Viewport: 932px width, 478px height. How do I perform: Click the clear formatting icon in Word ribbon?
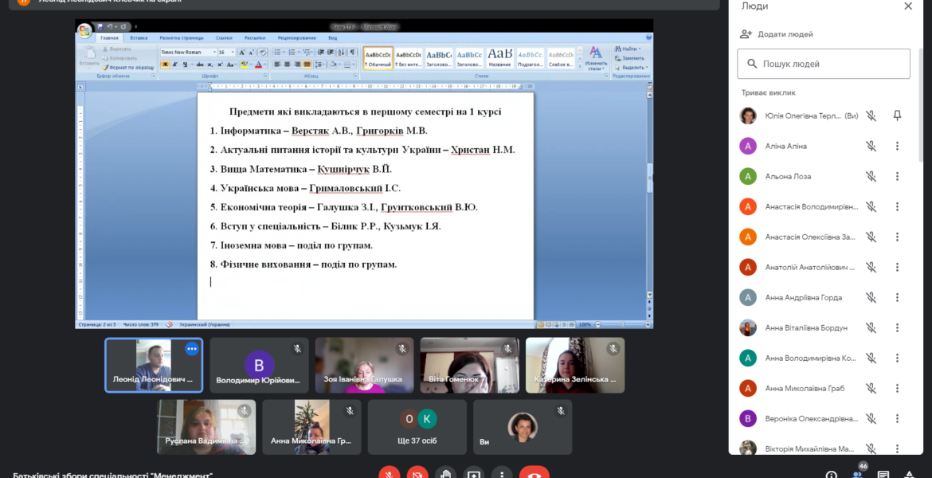click(x=262, y=53)
